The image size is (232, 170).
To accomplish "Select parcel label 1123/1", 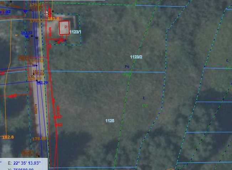I will [75, 32].
